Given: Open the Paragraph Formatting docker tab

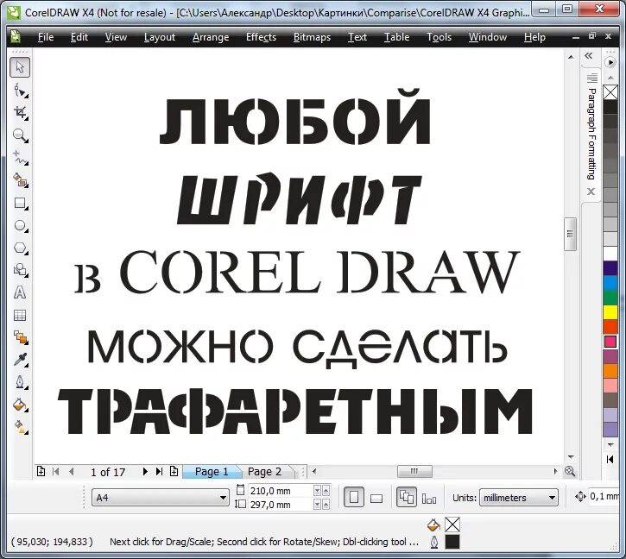Looking at the screenshot, I should point(591,128).
